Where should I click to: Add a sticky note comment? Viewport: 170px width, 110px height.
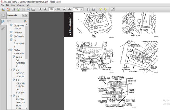pos(101,10)
